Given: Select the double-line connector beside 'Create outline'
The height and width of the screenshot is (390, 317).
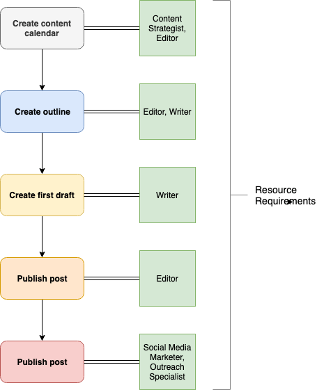Looking at the screenshot, I should coord(112,112).
